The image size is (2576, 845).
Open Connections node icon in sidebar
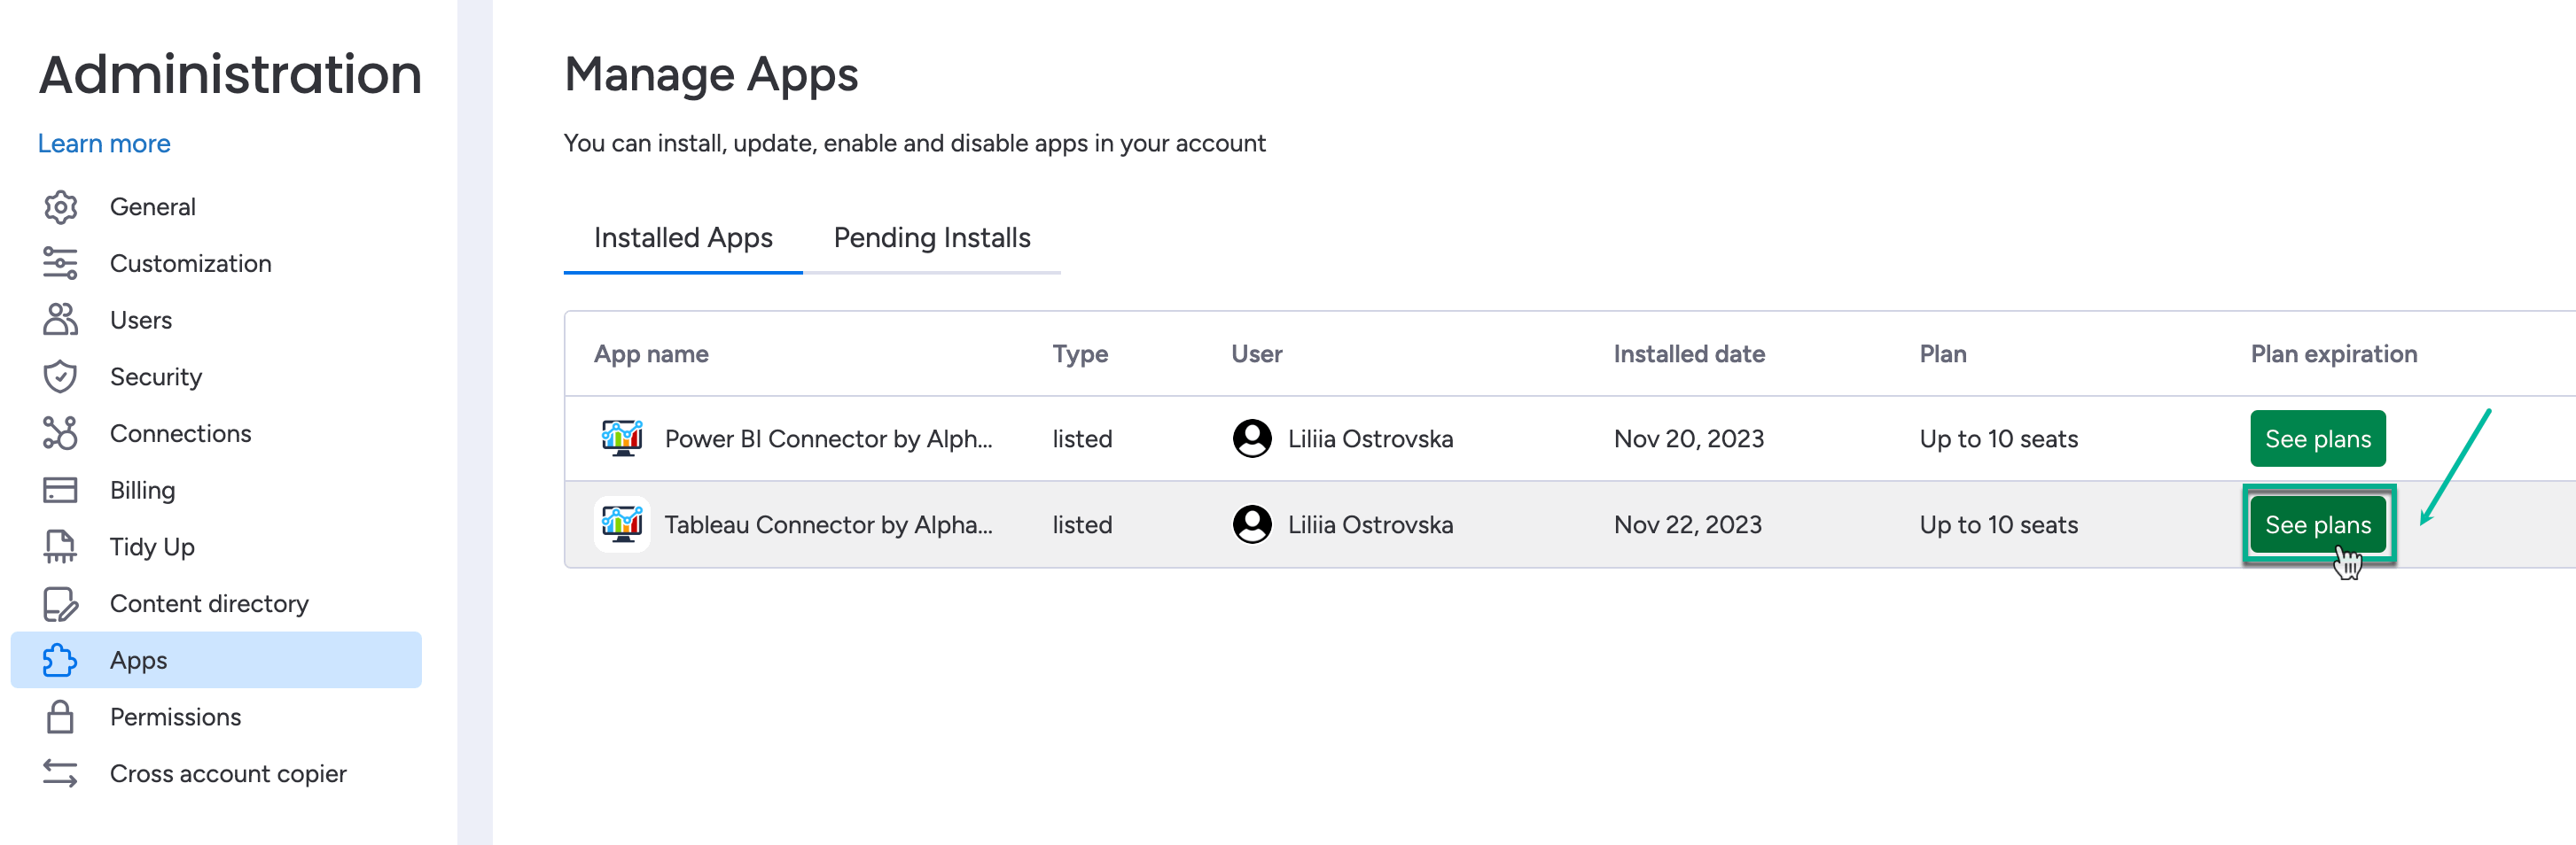[x=60, y=433]
